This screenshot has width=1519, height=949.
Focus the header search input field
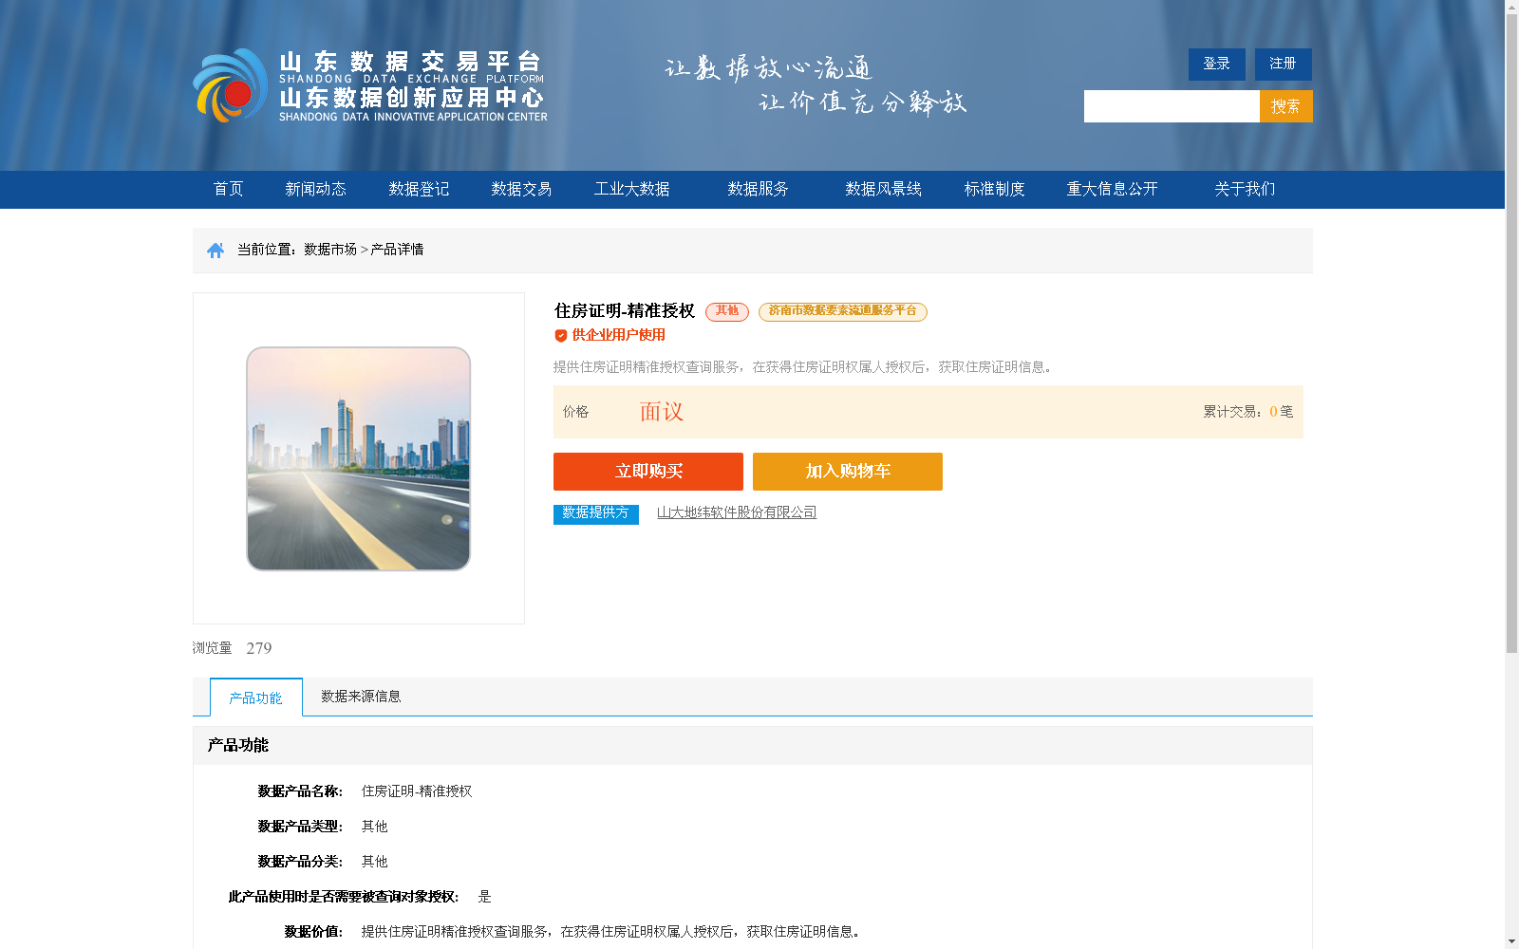pos(1172,106)
